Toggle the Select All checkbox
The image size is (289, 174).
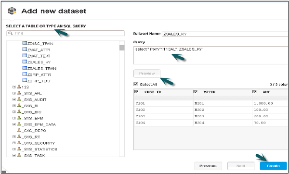[x=136, y=84]
